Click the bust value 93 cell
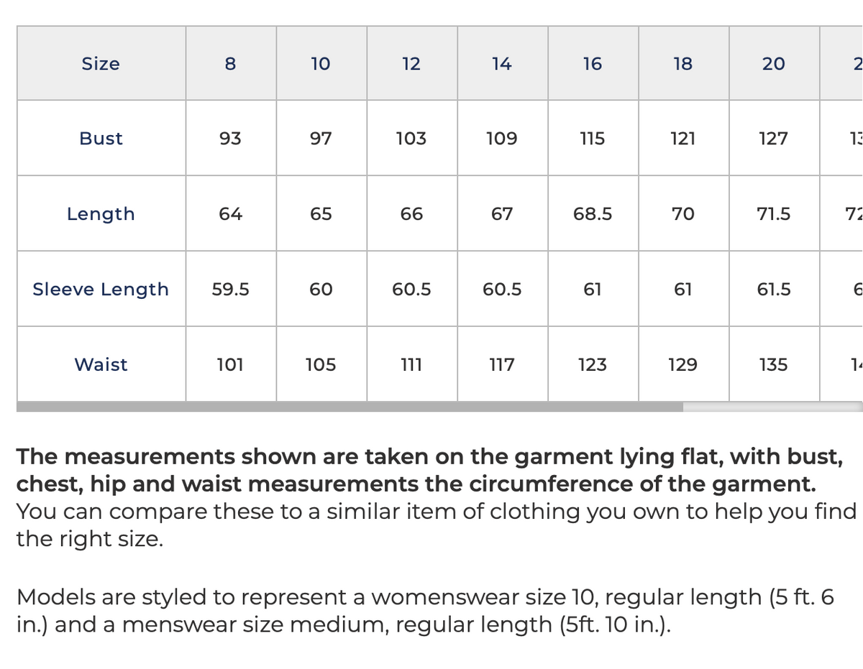 pyautogui.click(x=231, y=138)
